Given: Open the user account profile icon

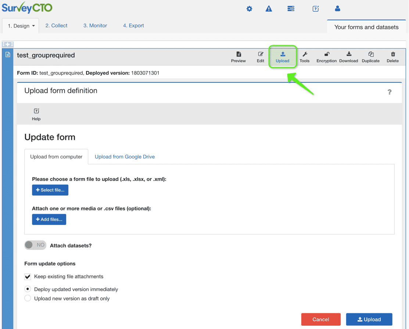Looking at the screenshot, I should (338, 8).
